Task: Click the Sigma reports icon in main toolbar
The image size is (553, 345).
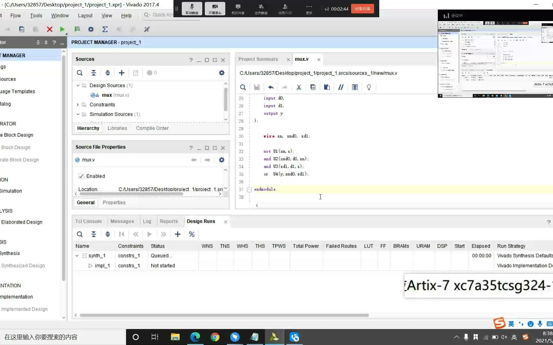Action: coord(105,29)
